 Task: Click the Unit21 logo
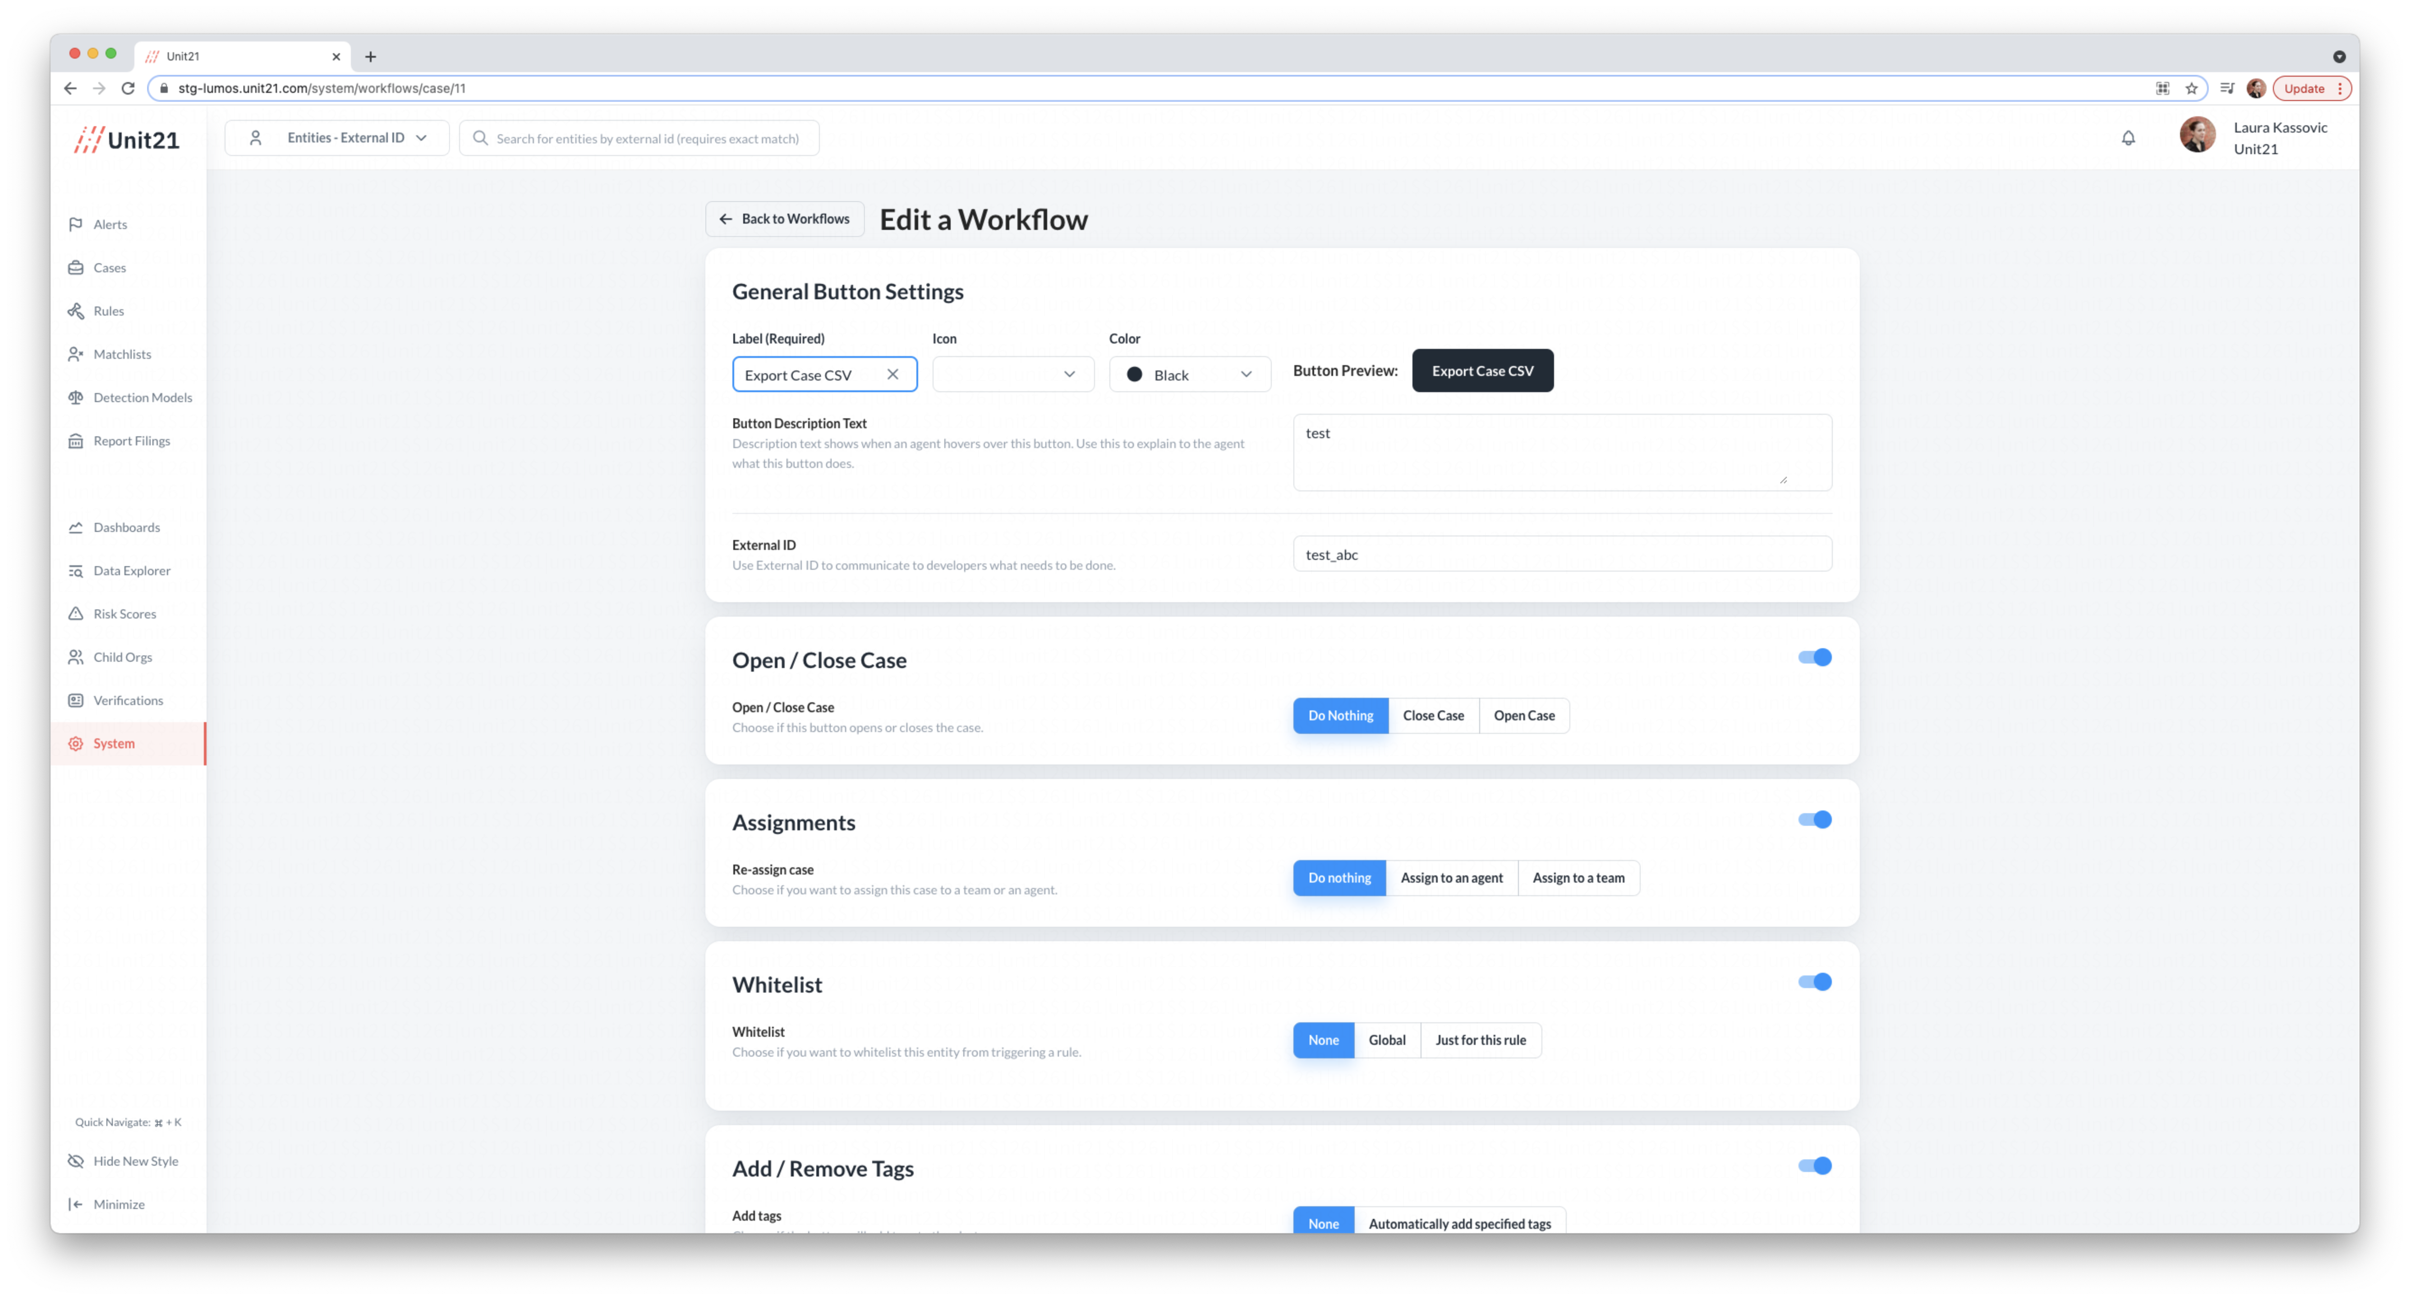[127, 139]
